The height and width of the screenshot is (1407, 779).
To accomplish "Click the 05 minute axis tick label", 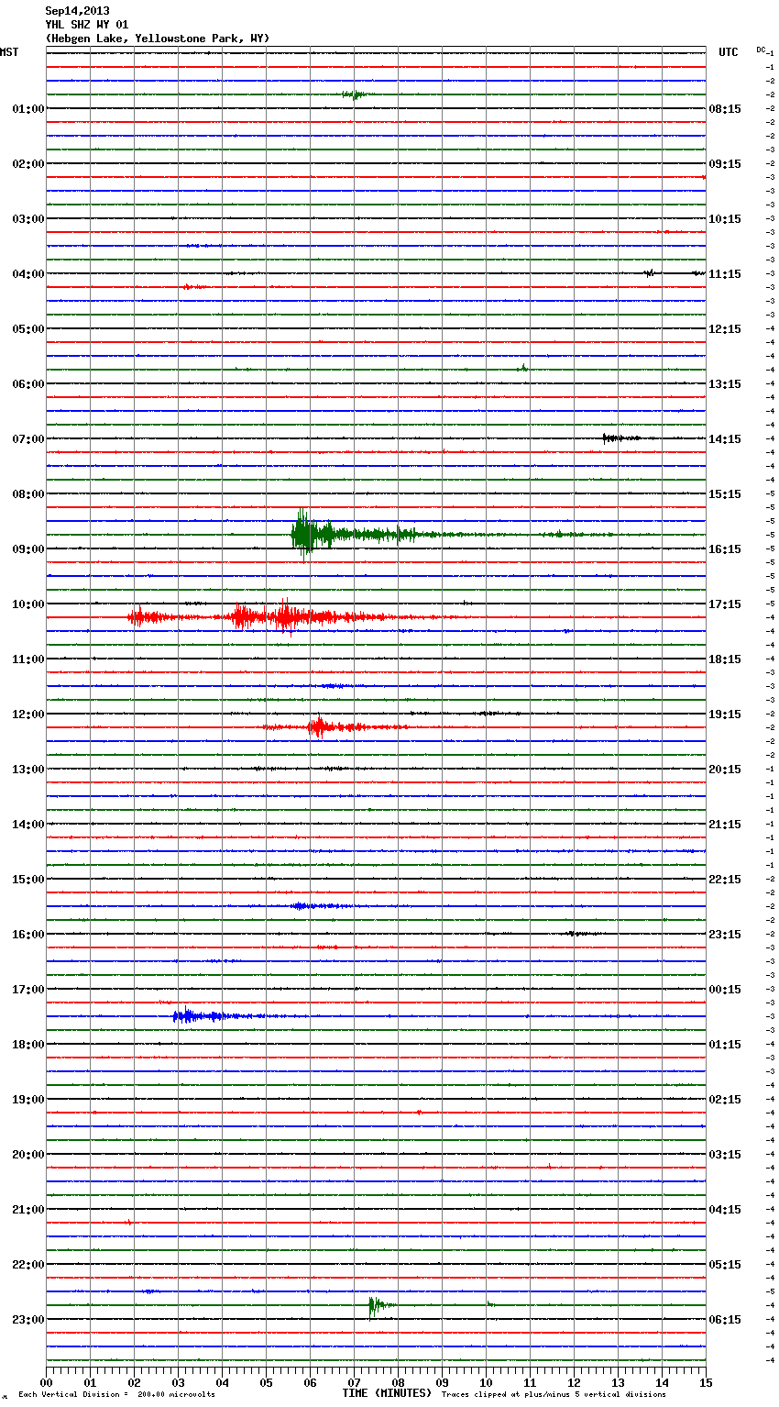I will click(x=267, y=1383).
